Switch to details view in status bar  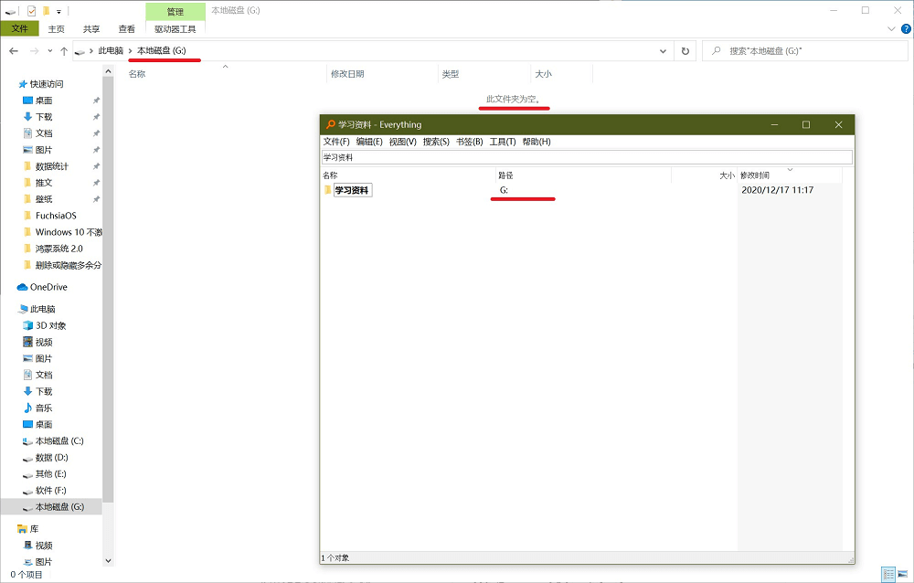(x=887, y=574)
